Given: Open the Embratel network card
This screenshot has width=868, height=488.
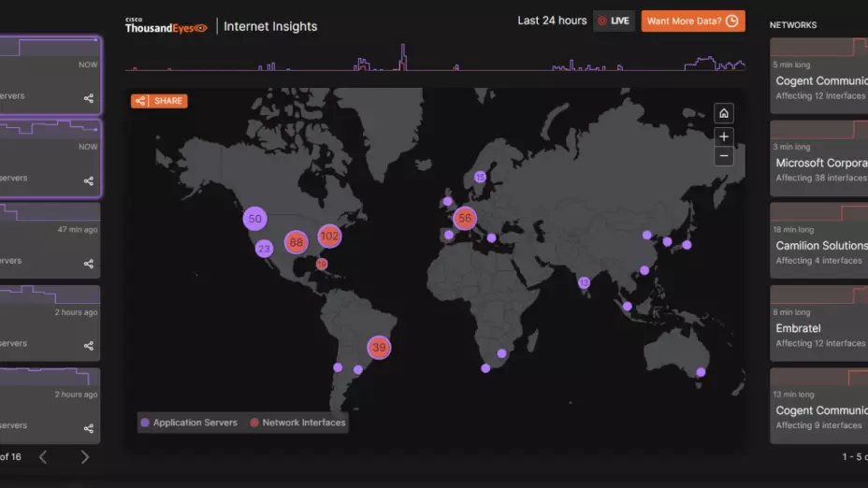Looking at the screenshot, I should (819, 323).
